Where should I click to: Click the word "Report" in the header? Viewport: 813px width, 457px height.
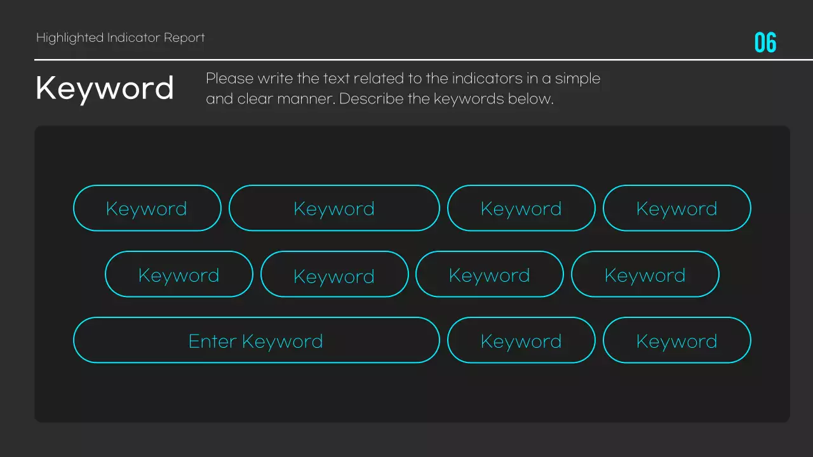tap(184, 38)
